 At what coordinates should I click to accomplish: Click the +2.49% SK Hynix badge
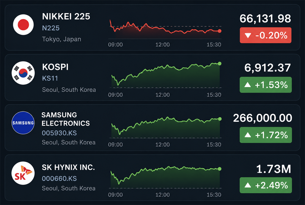pos(266,185)
